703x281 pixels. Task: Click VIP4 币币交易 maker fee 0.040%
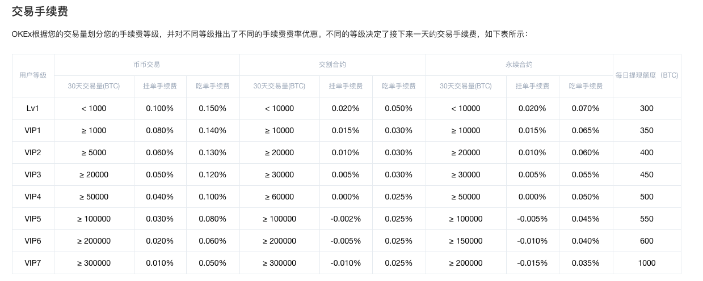click(160, 197)
